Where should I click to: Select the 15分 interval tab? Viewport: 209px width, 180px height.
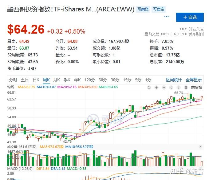click(127, 80)
